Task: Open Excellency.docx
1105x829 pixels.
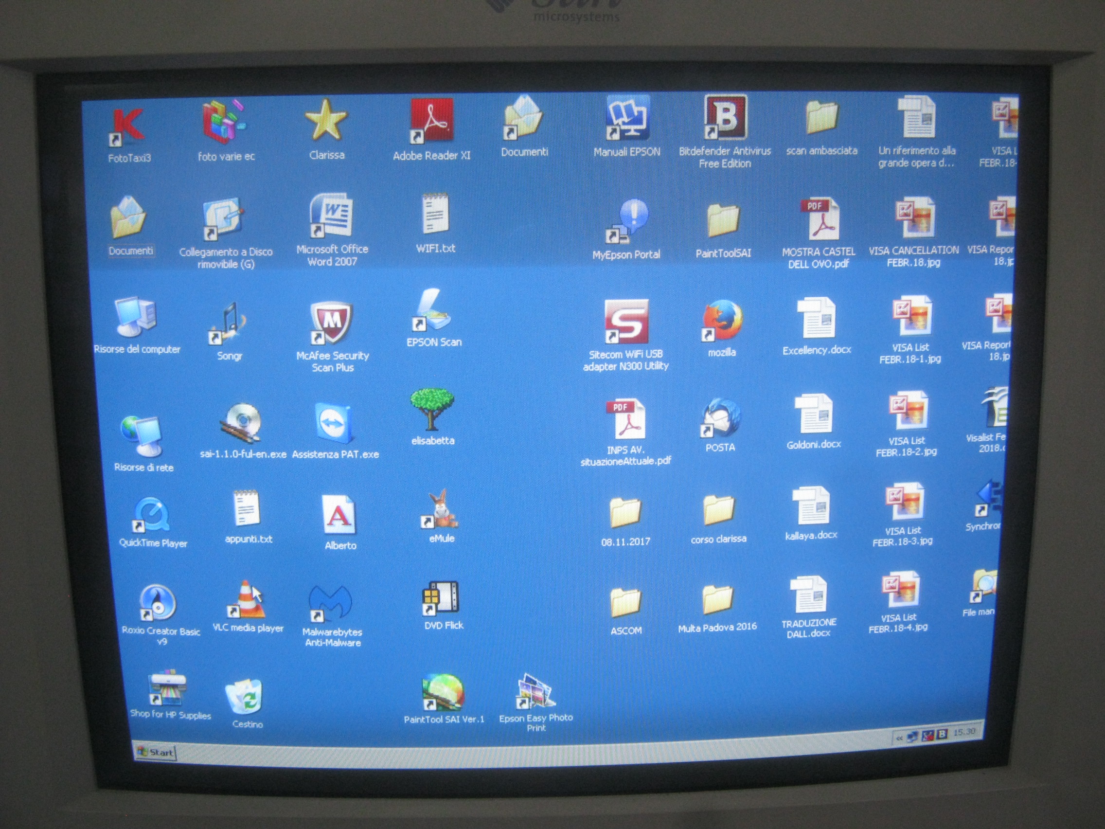Action: [x=816, y=318]
